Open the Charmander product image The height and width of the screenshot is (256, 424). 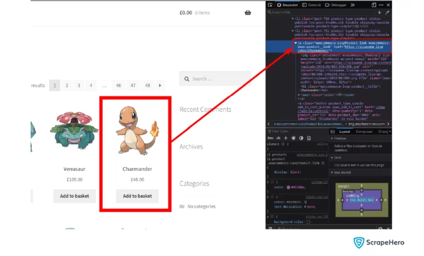(x=137, y=131)
